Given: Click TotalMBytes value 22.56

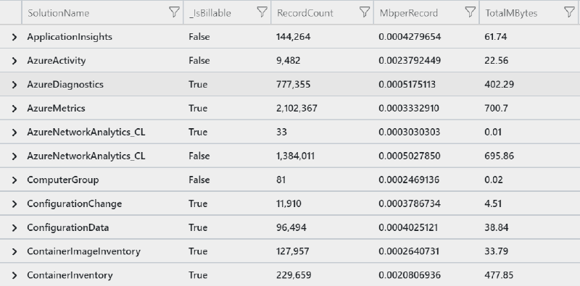Looking at the screenshot, I should coord(496,61).
